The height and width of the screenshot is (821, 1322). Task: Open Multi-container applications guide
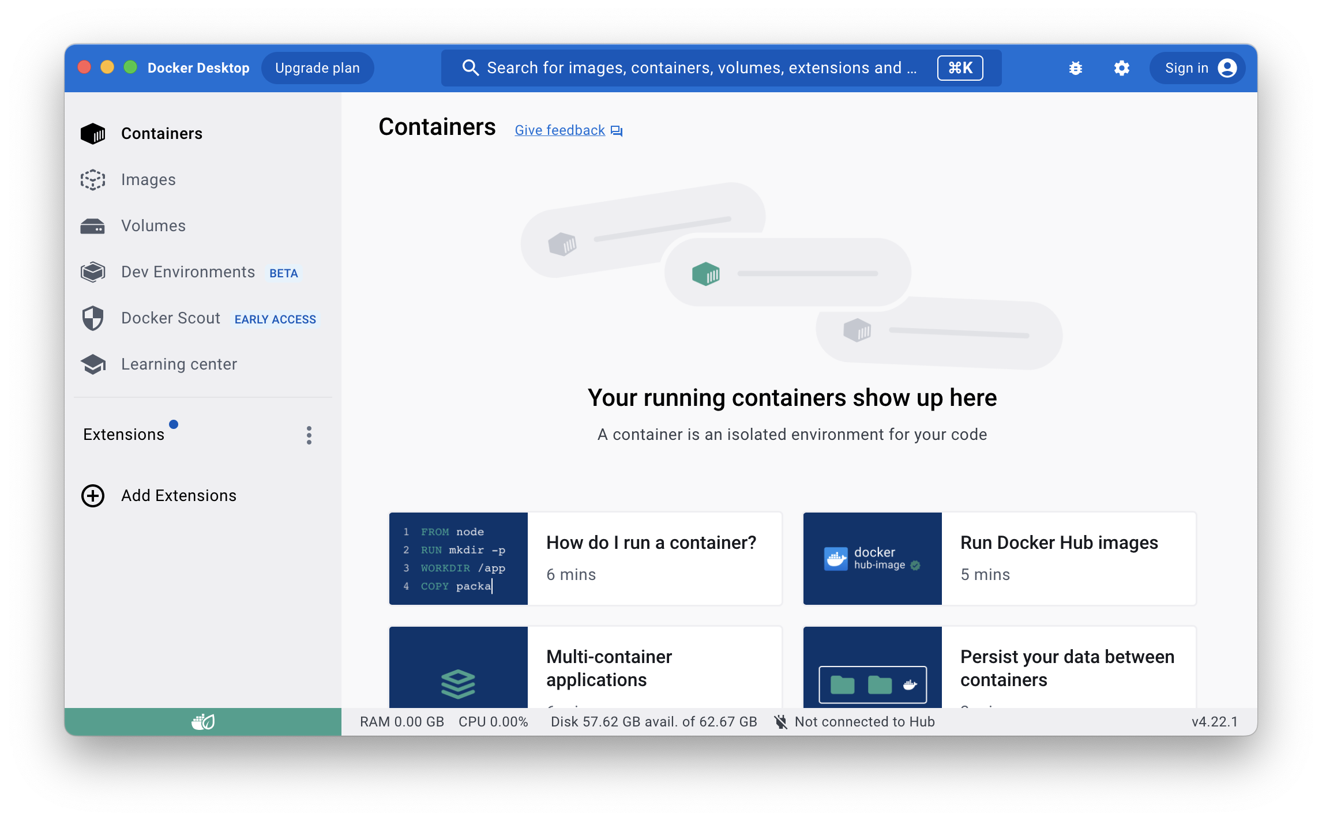coord(585,667)
